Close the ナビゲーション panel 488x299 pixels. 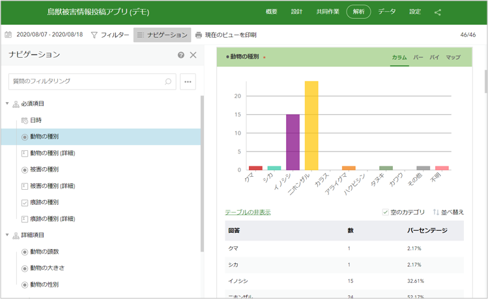[x=193, y=55]
